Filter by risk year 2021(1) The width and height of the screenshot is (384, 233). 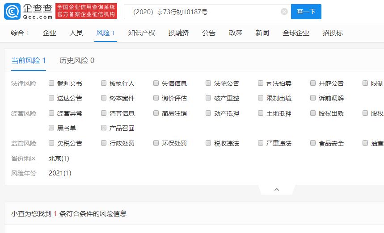[60, 173]
